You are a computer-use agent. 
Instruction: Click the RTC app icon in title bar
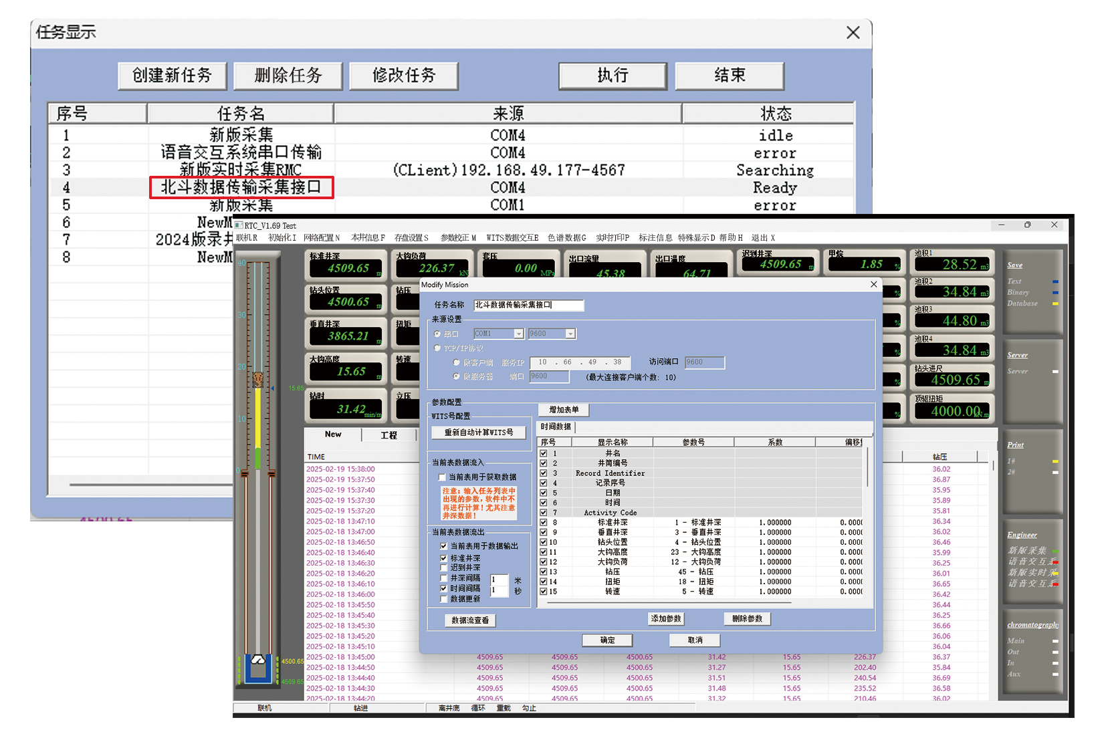[x=239, y=225]
